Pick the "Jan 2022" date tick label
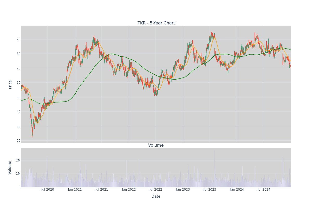The width and height of the screenshot is (312, 208). tap(129, 190)
